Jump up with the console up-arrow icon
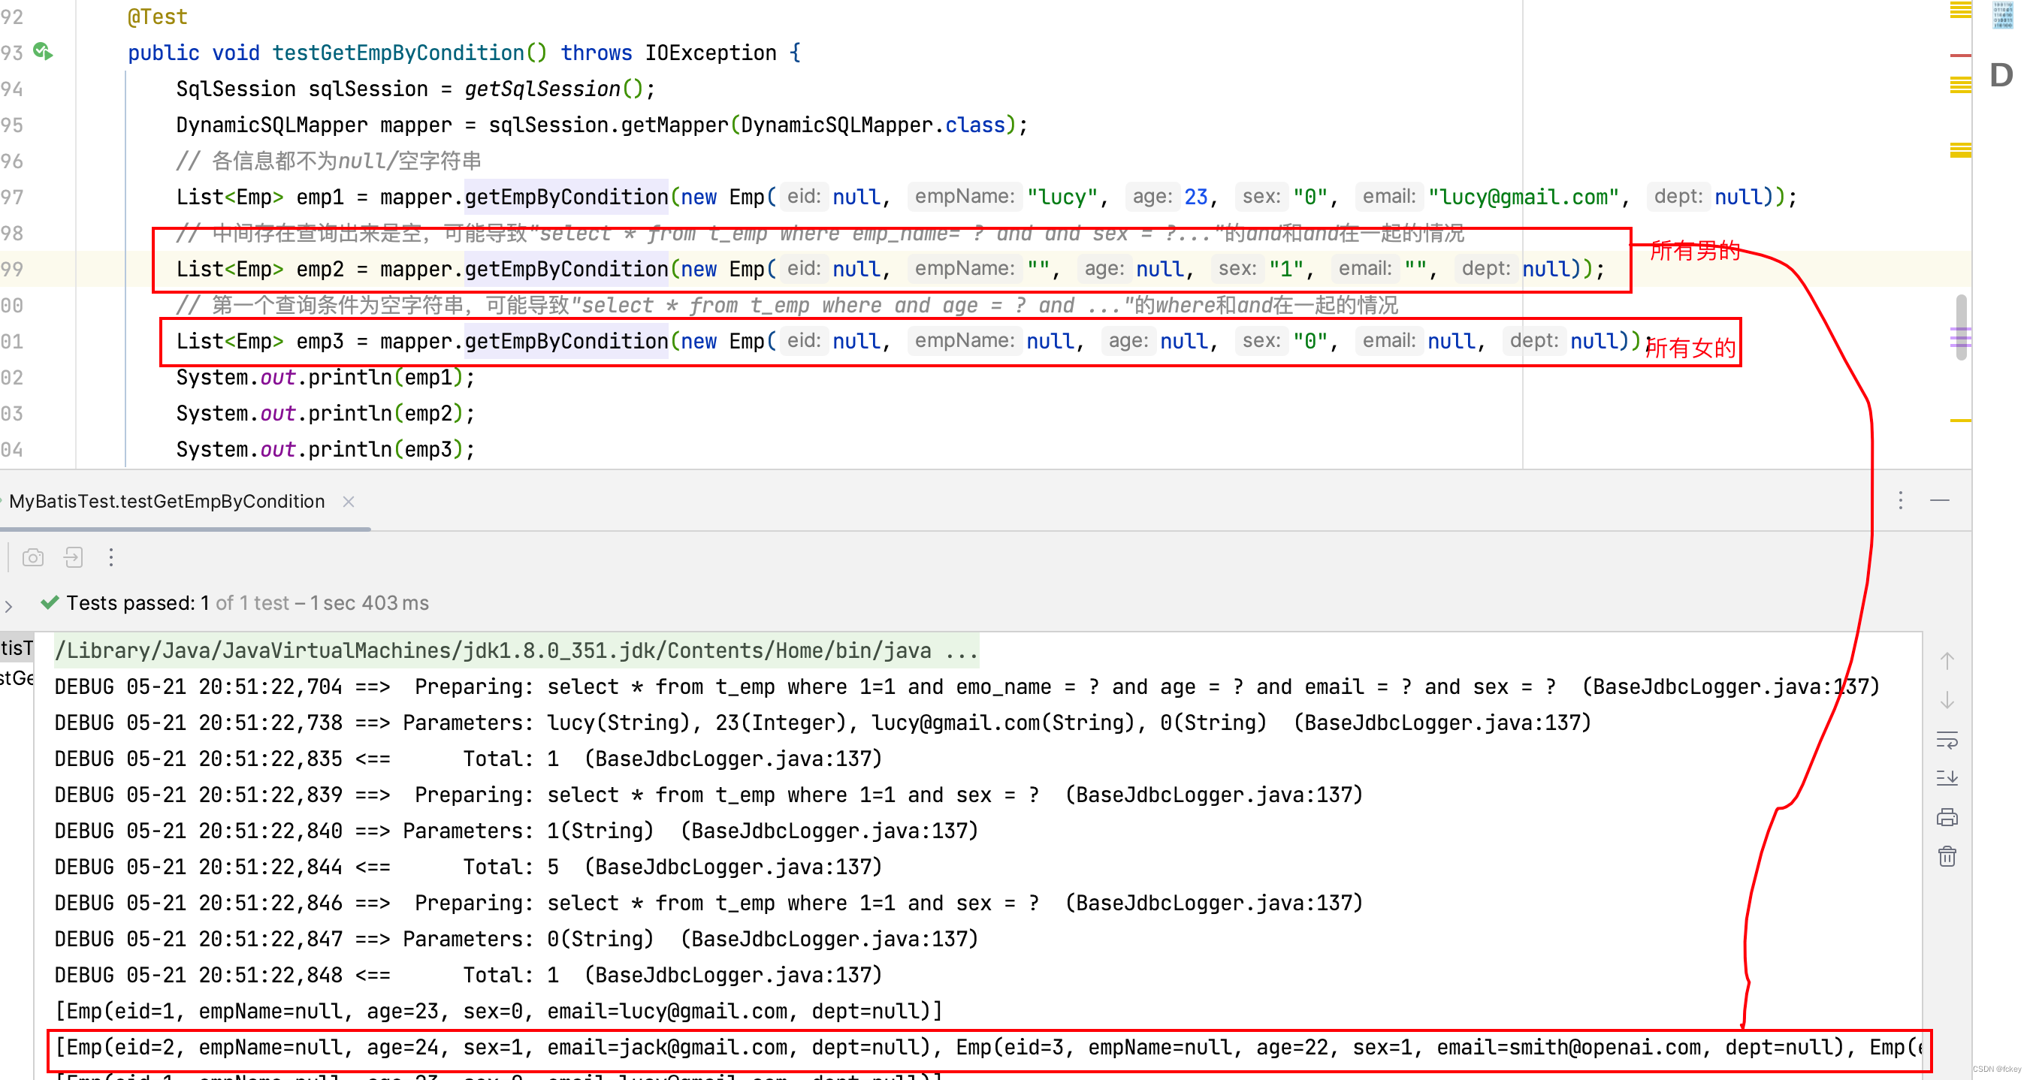This screenshot has height=1080, width=2033. point(1947,661)
